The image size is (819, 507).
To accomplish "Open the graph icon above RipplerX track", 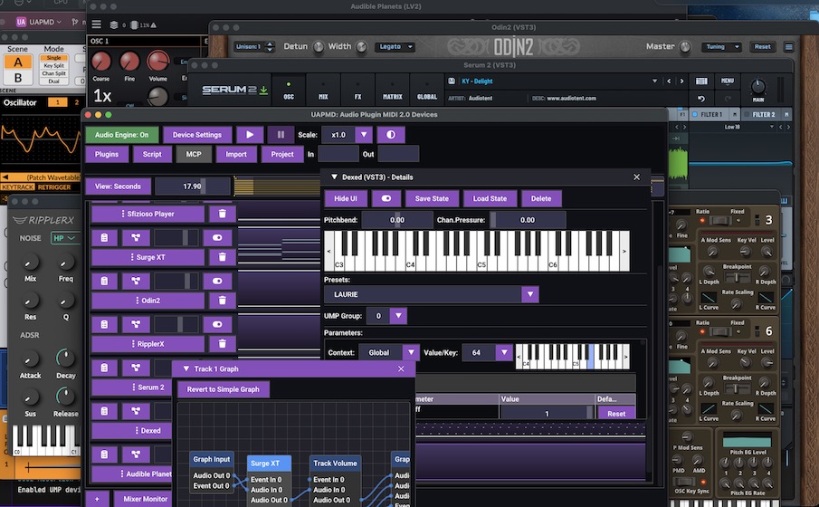I will click(x=136, y=325).
